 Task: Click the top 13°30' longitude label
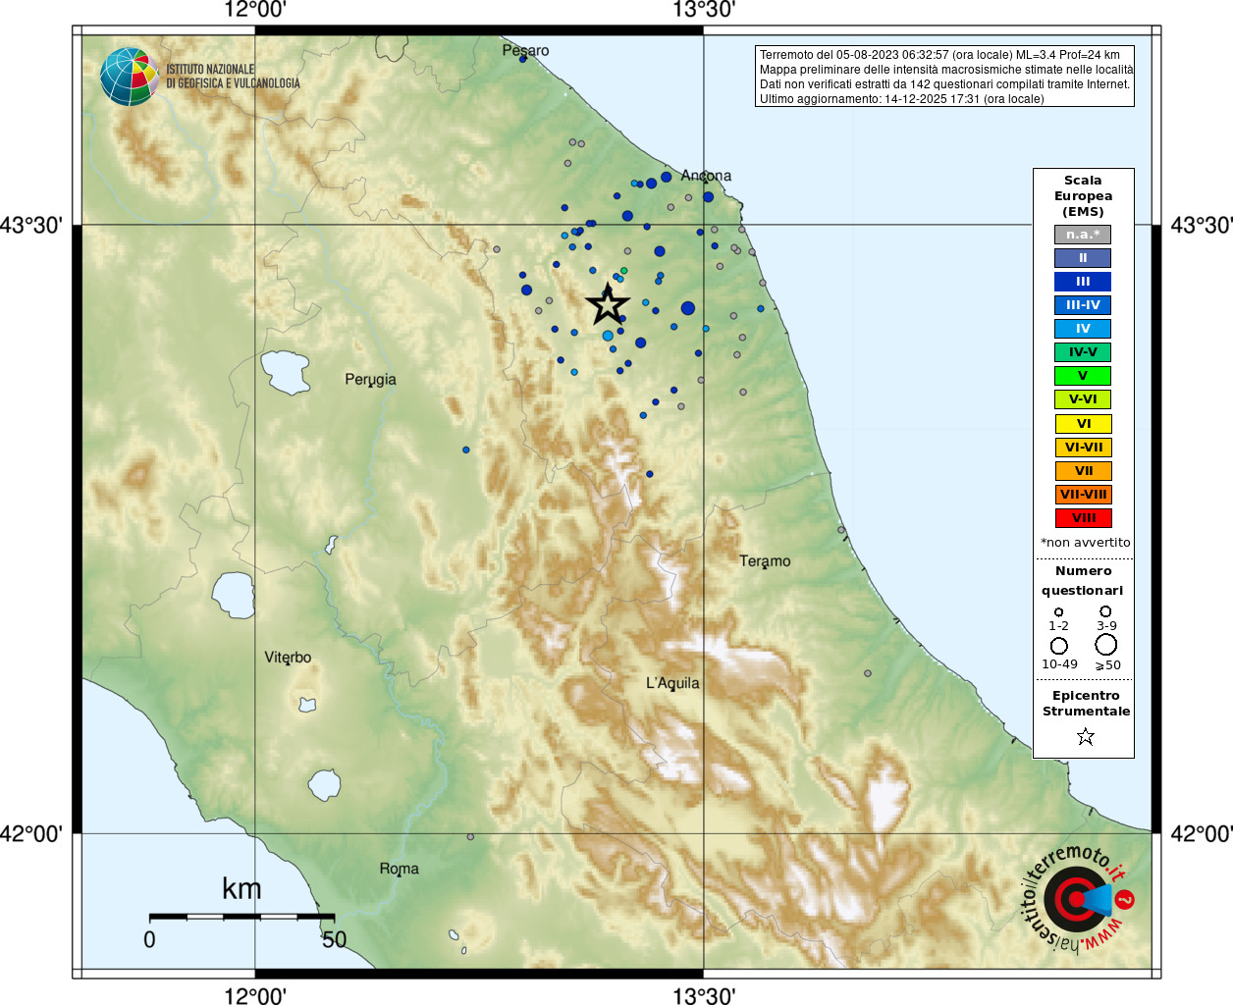[x=704, y=10]
